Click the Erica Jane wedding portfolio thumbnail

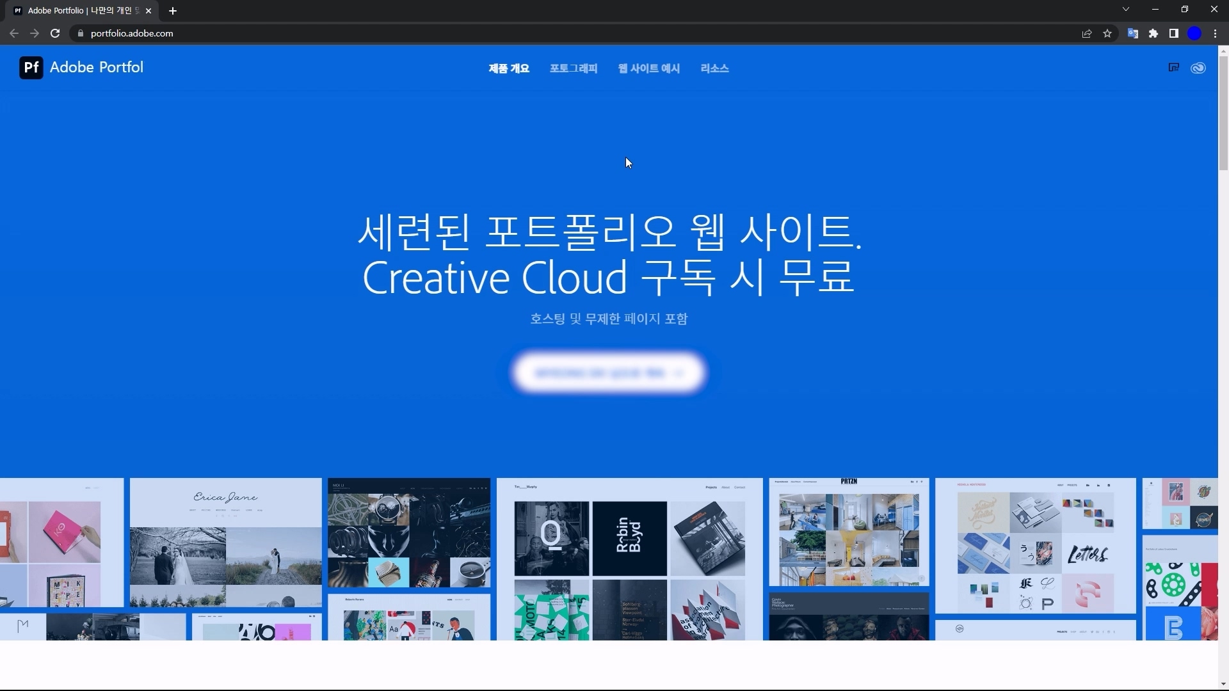pos(225,543)
